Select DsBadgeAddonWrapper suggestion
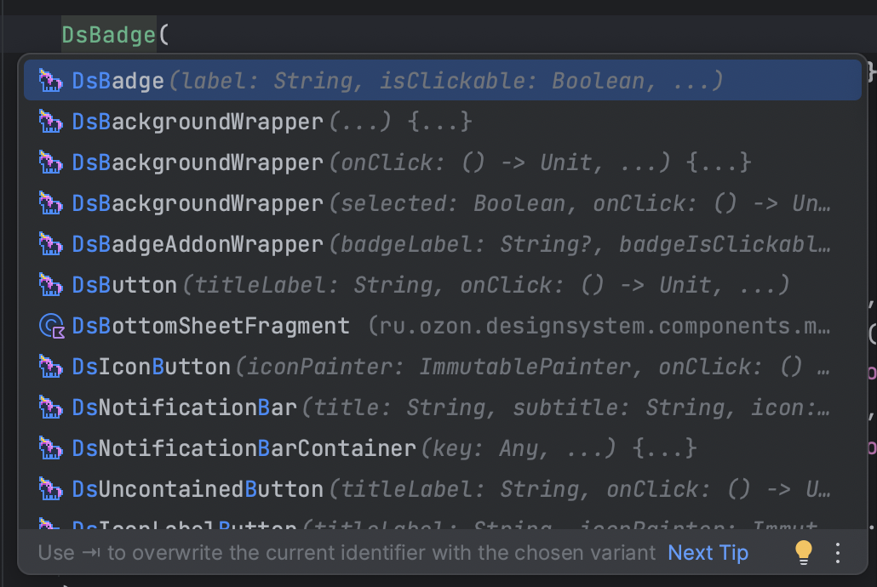This screenshot has height=587, width=877. 442,244
